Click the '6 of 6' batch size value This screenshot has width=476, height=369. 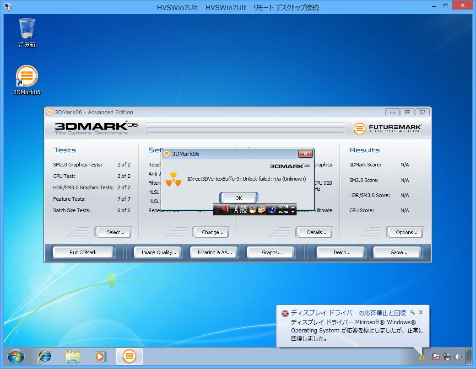click(124, 210)
